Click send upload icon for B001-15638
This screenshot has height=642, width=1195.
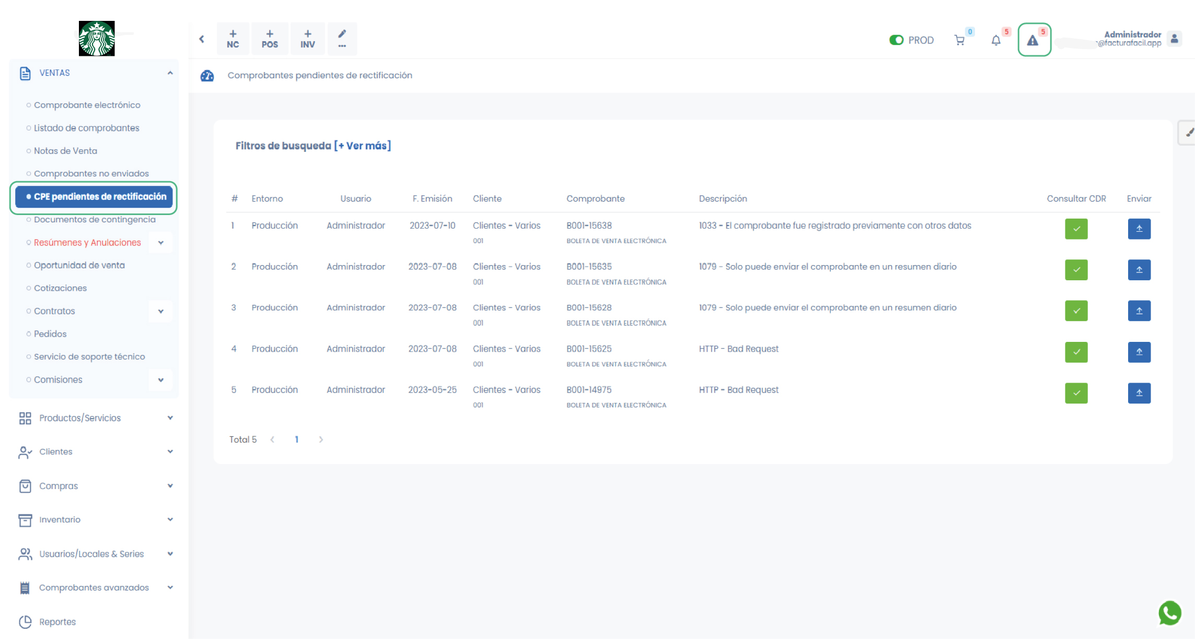[x=1139, y=229]
